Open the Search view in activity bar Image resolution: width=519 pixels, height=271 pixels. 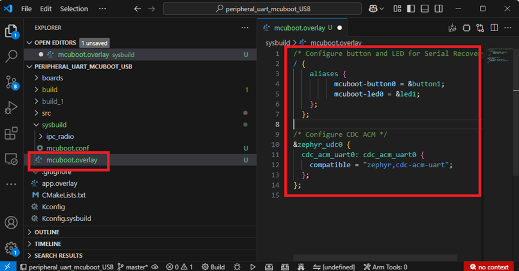(x=11, y=56)
